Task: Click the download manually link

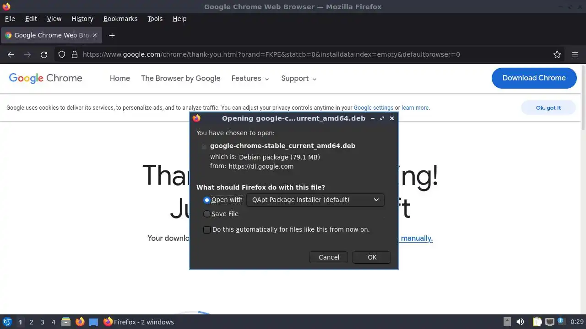Action: tap(416, 238)
